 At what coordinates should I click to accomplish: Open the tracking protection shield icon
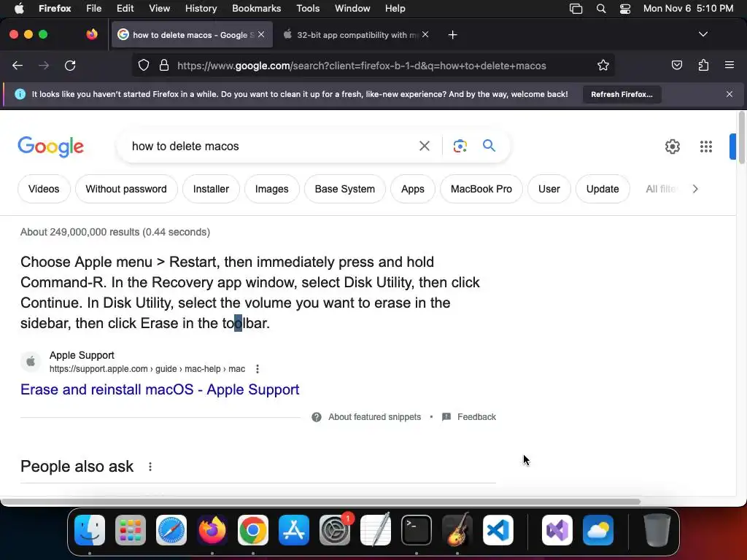[x=144, y=66]
